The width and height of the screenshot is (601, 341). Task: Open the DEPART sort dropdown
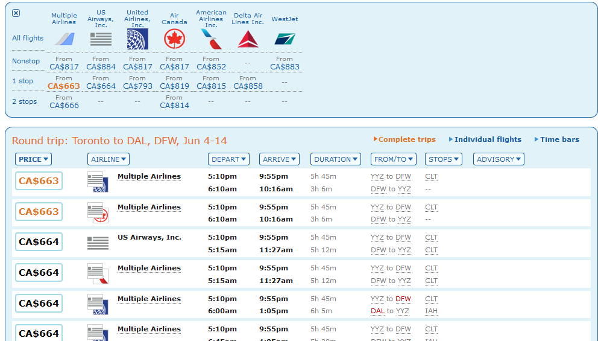(x=229, y=159)
